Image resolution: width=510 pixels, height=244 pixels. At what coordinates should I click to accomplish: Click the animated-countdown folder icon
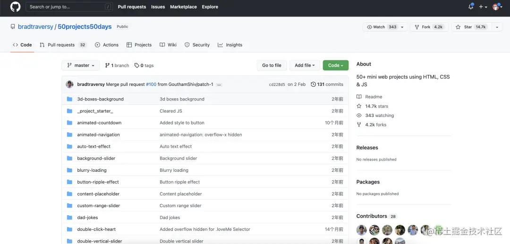pos(69,123)
